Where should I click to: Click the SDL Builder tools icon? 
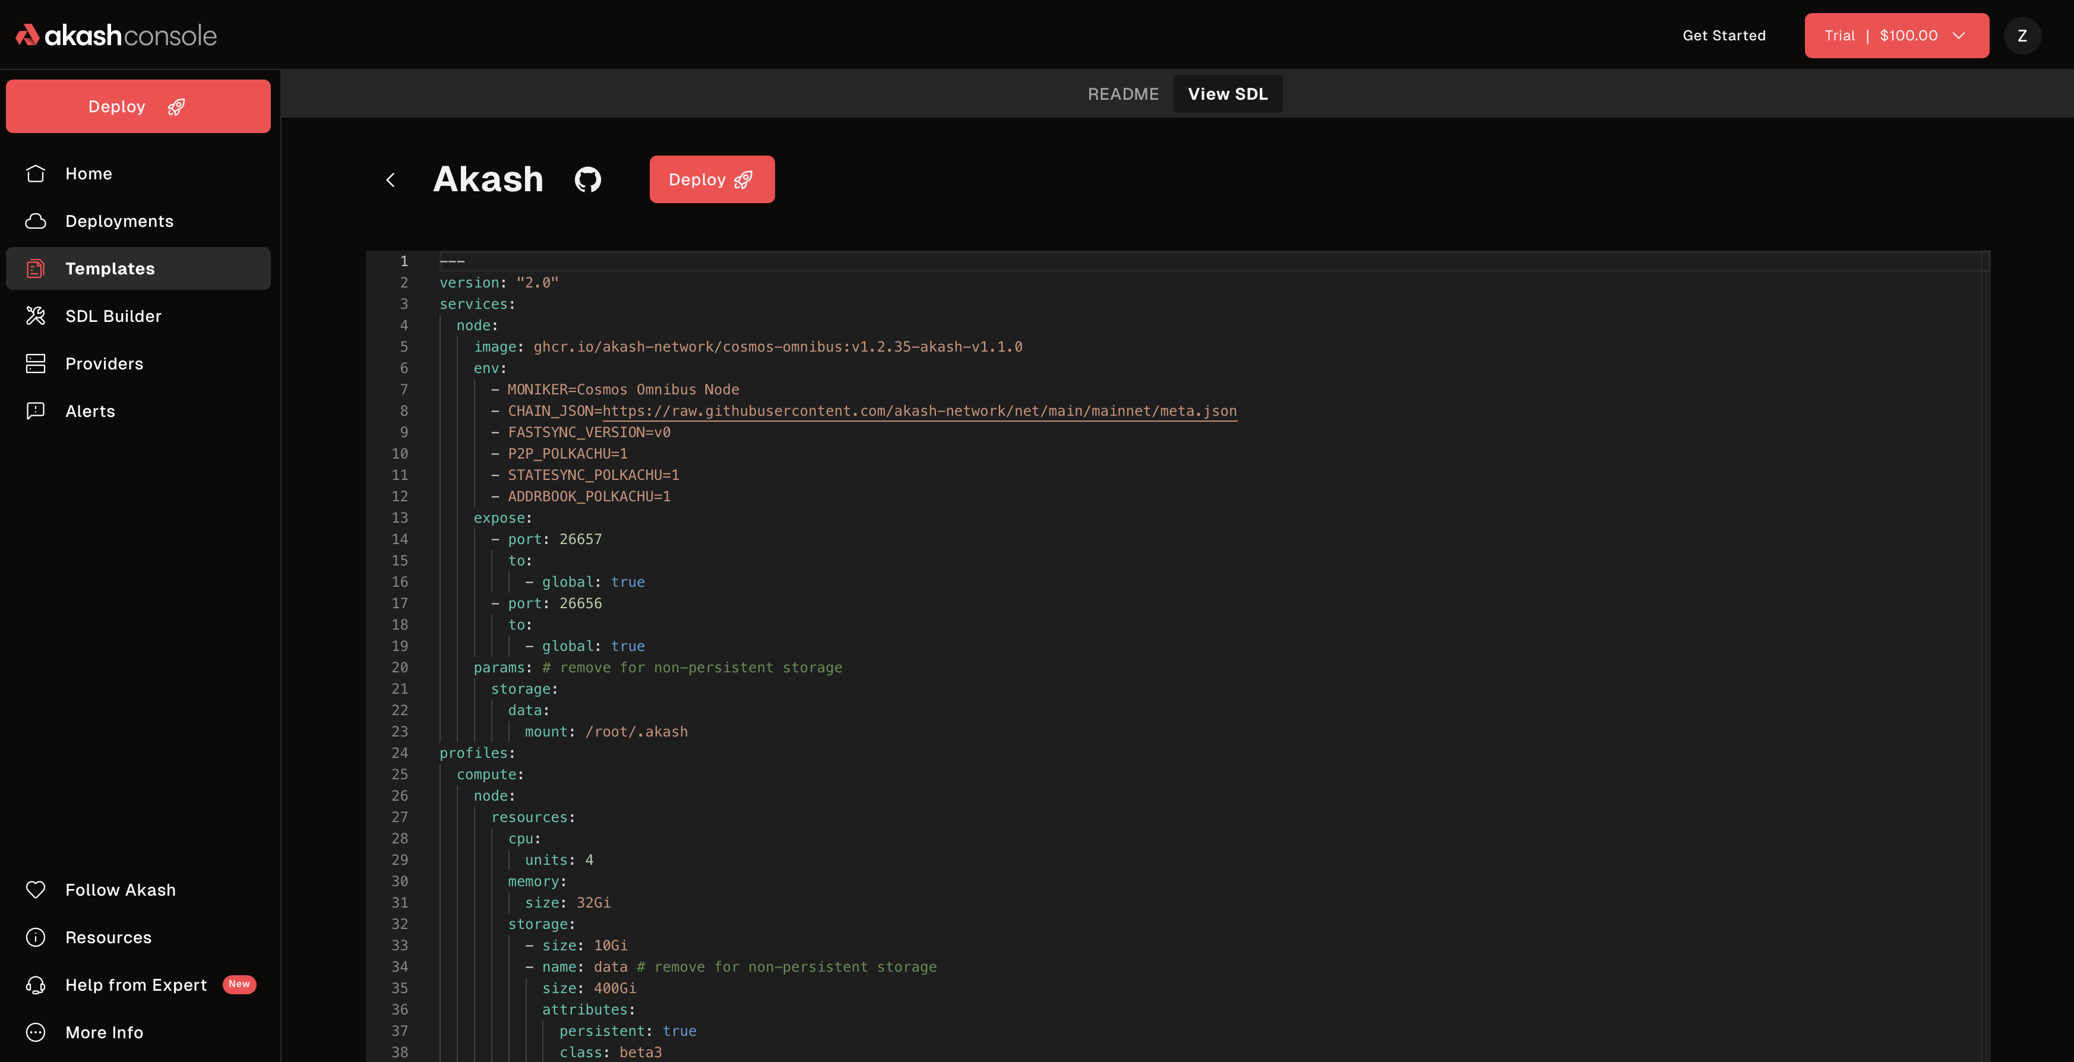(36, 317)
